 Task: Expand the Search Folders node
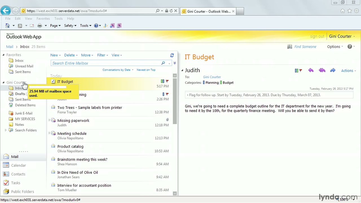[x=6, y=130]
